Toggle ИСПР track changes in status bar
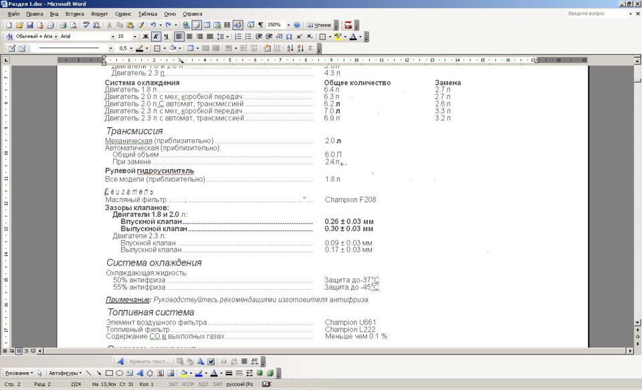 (188, 384)
